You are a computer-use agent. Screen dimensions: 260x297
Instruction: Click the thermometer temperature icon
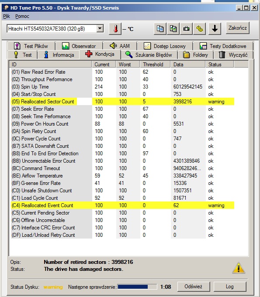(x=115, y=29)
